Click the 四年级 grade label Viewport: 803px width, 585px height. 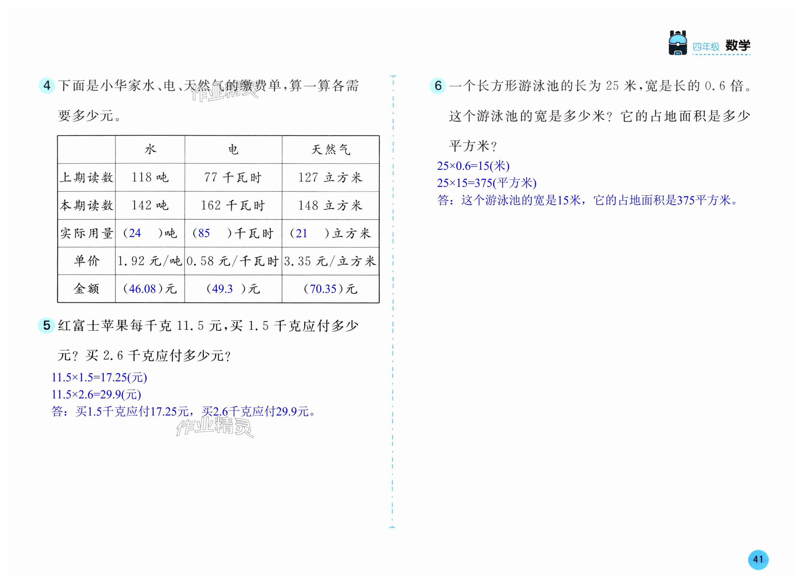[x=706, y=46]
